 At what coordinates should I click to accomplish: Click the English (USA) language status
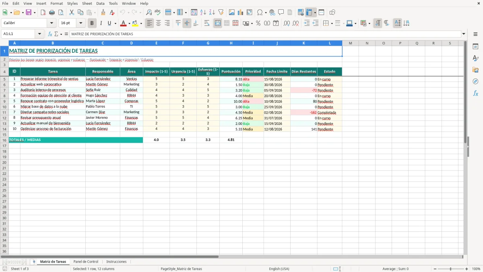tap(279, 269)
